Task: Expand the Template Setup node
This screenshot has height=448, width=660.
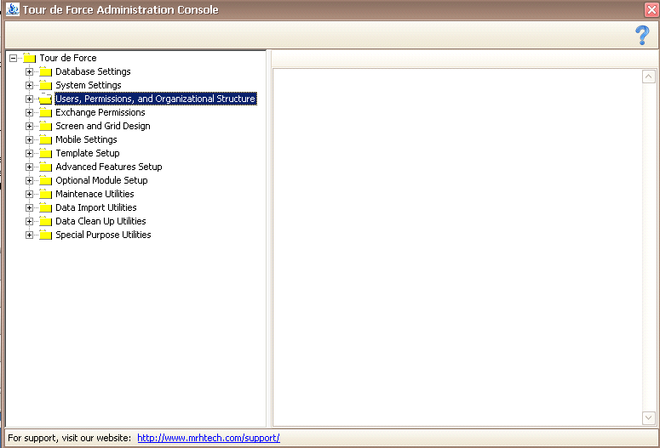Action: coord(29,153)
